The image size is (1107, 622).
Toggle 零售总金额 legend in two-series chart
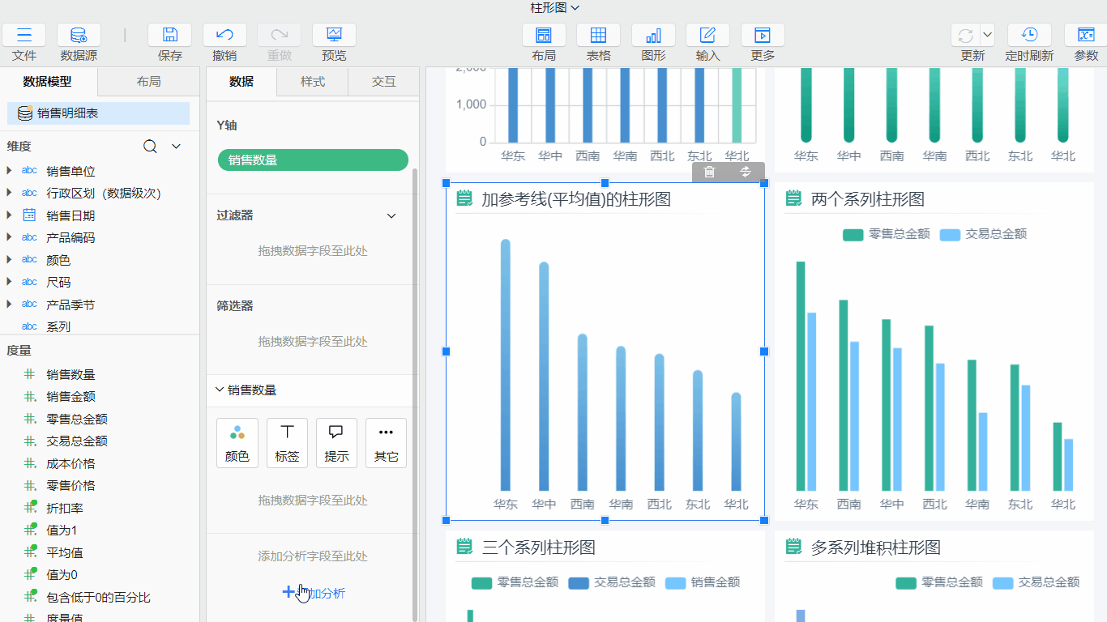click(x=887, y=234)
